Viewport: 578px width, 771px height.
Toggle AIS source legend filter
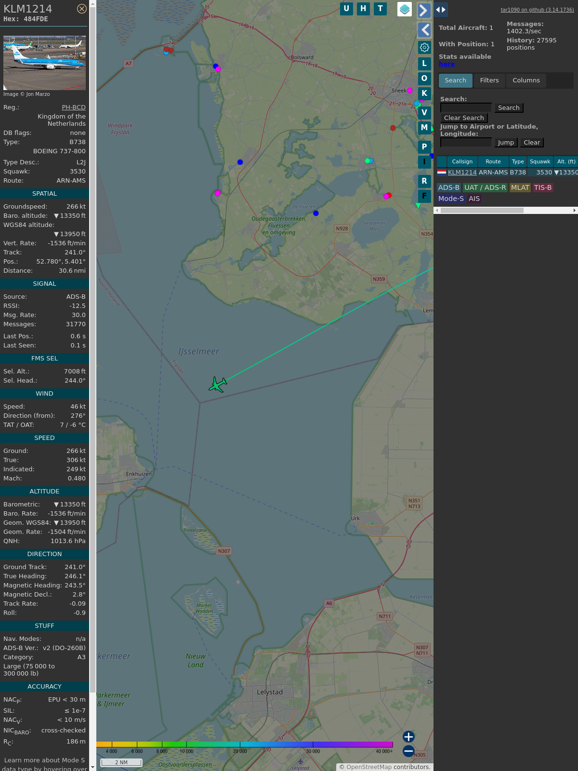click(474, 199)
